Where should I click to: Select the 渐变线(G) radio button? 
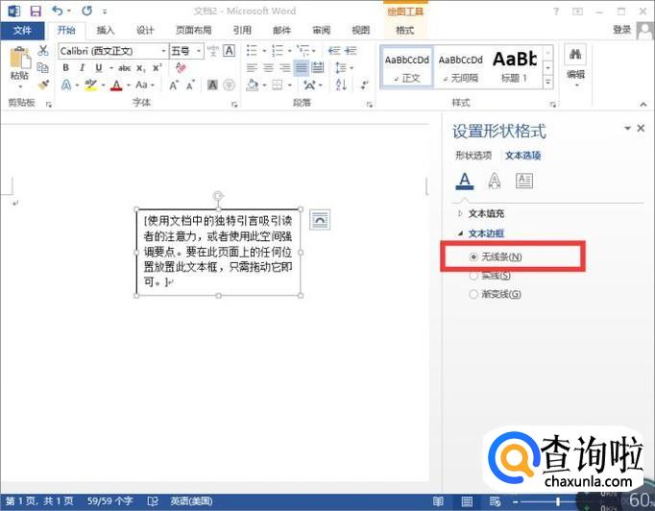pyautogui.click(x=473, y=294)
